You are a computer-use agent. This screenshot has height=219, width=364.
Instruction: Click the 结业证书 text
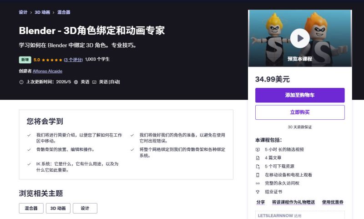point(273,192)
